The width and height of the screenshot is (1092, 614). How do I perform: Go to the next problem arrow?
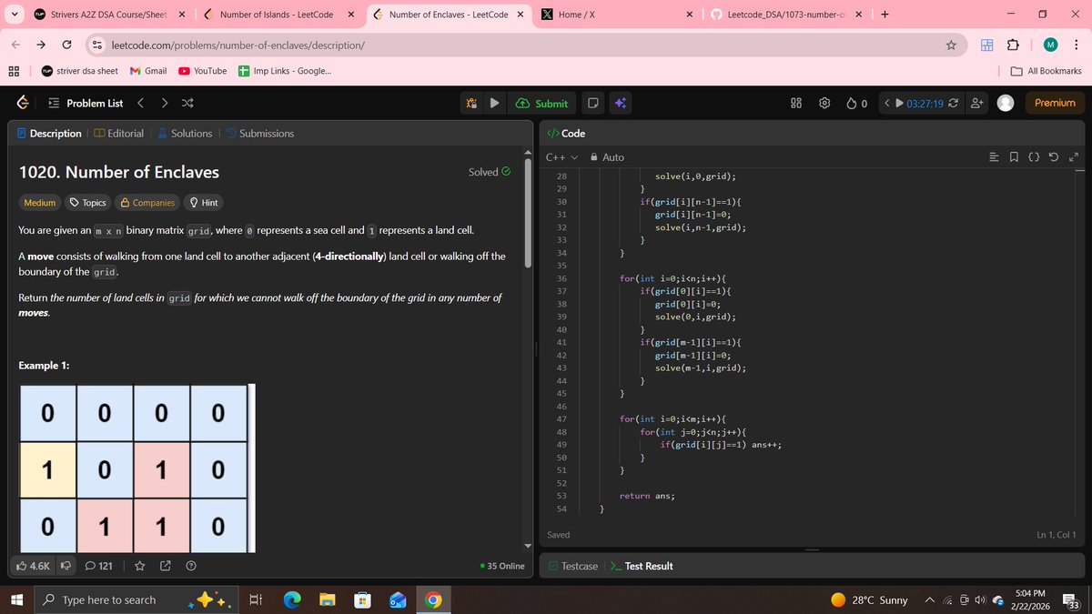point(165,104)
